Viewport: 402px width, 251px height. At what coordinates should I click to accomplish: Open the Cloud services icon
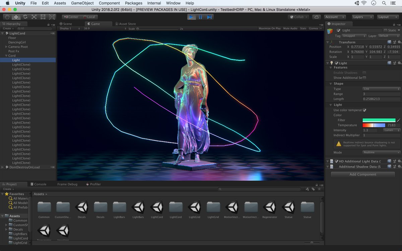coord(316,17)
